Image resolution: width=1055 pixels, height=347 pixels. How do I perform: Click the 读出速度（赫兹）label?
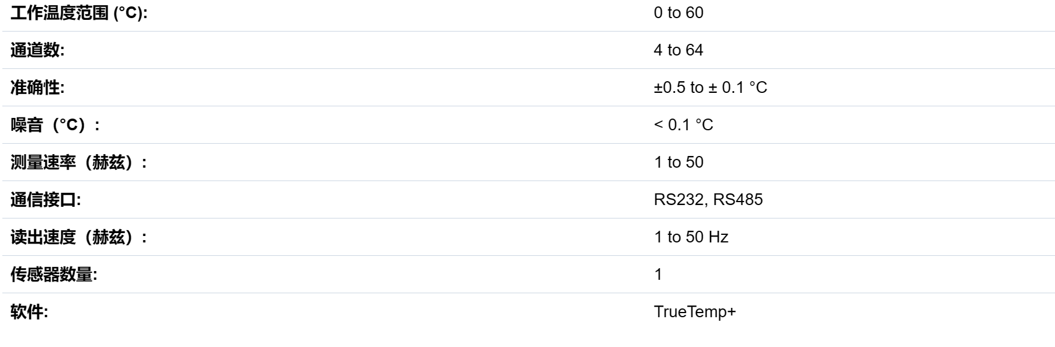pos(79,237)
